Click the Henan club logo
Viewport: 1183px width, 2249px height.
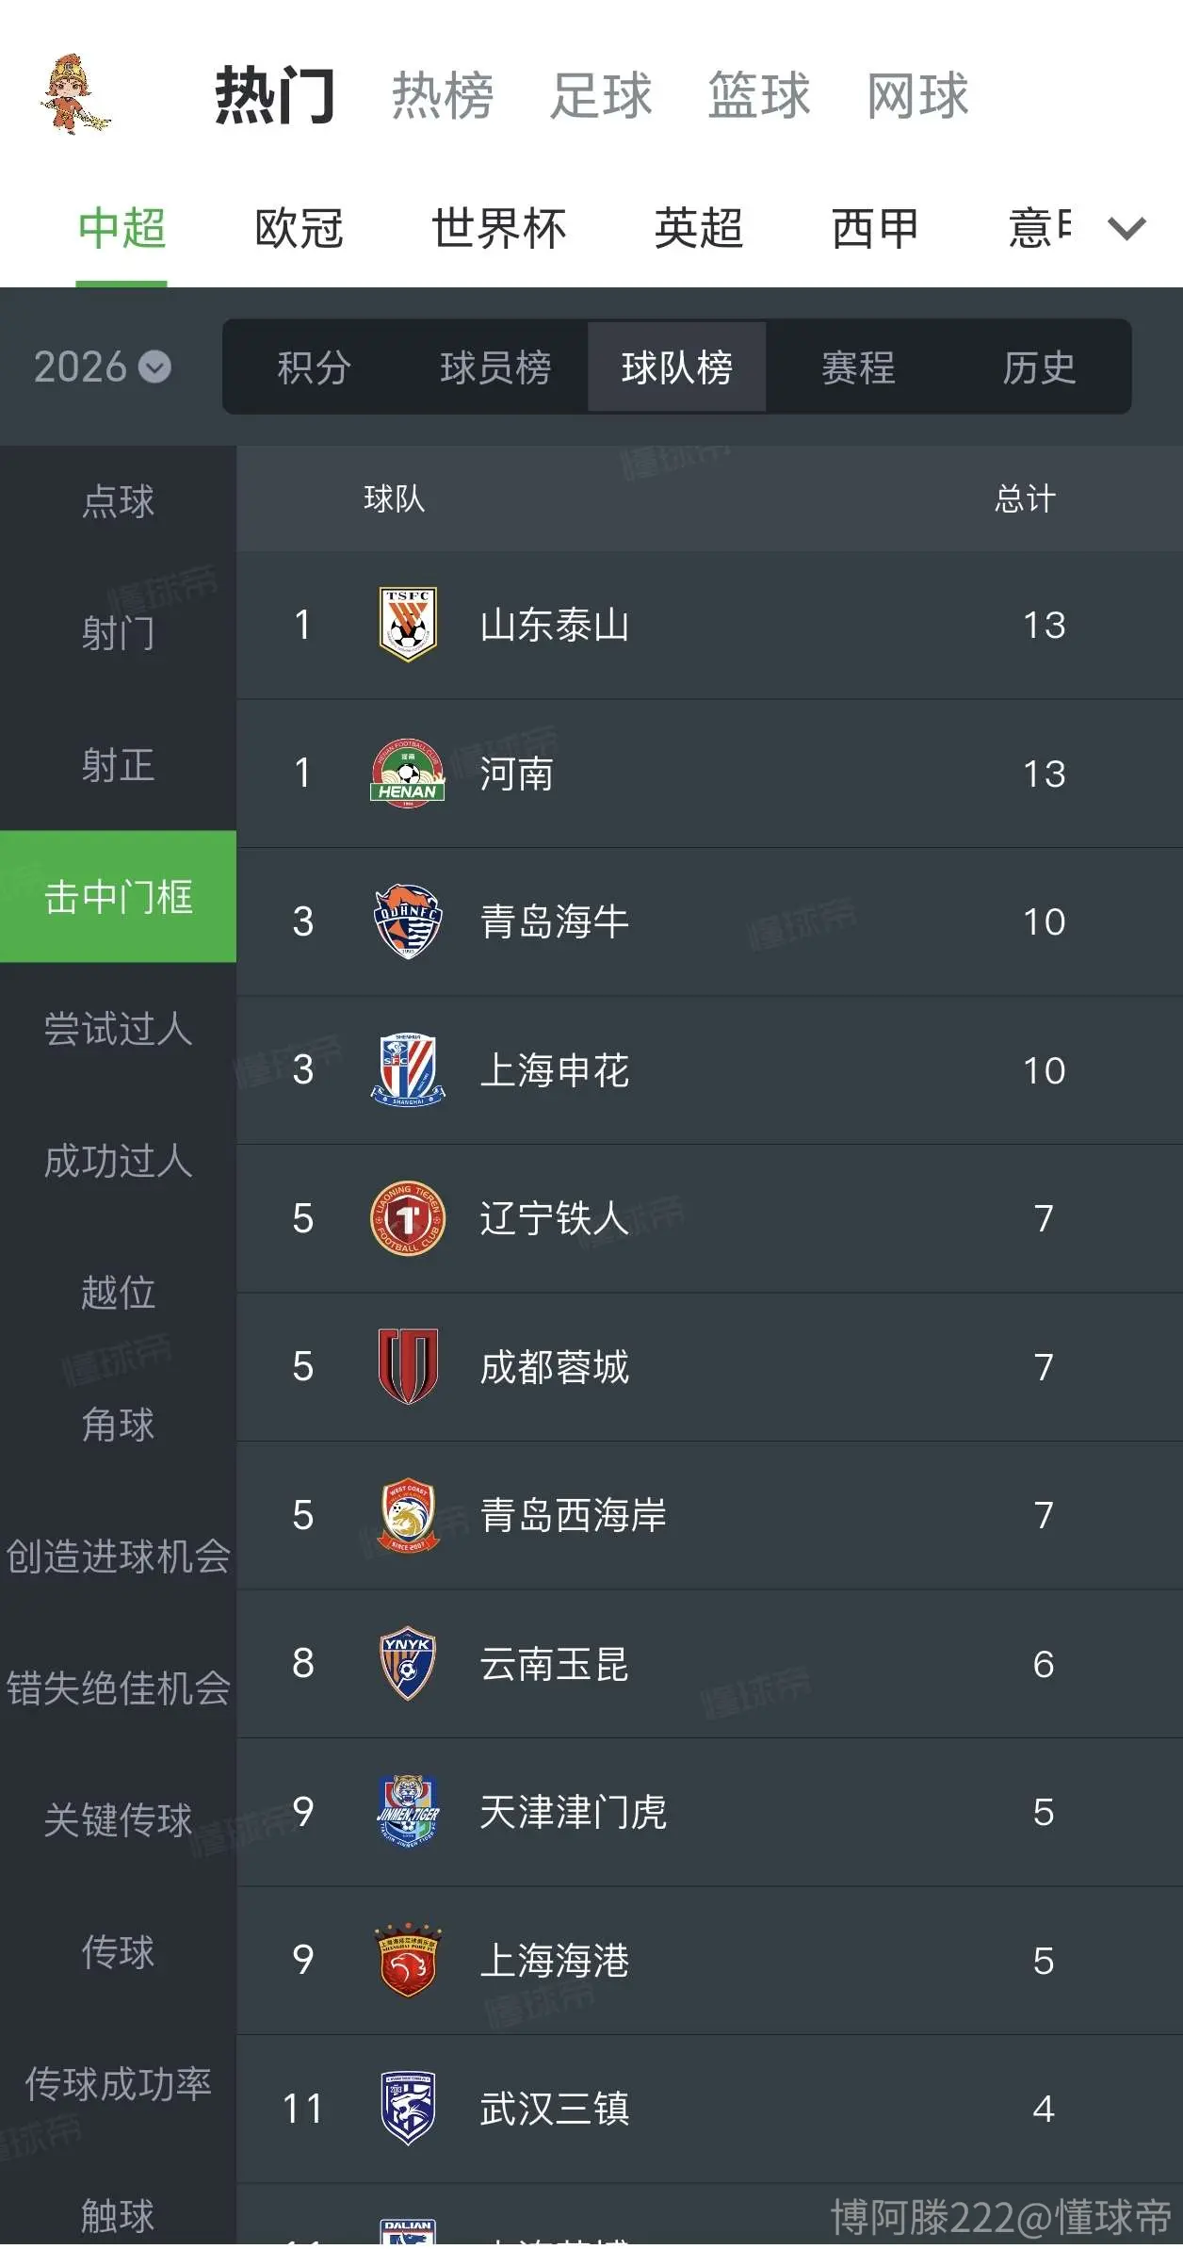pyautogui.click(x=407, y=773)
